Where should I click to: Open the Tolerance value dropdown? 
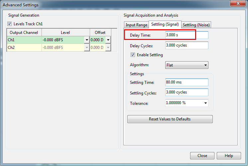tap(205, 103)
